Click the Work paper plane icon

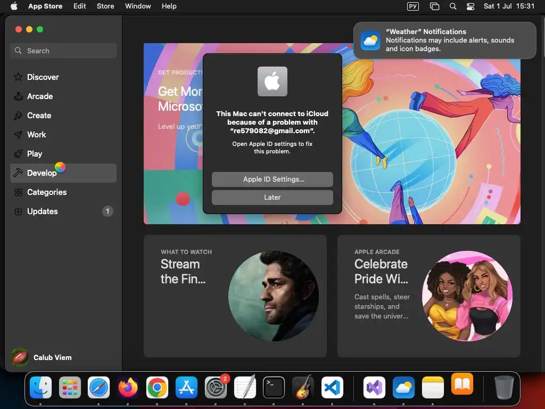point(18,135)
